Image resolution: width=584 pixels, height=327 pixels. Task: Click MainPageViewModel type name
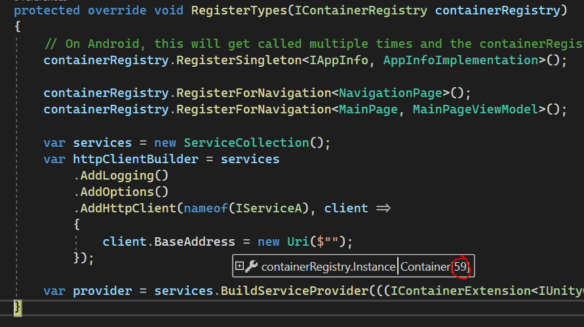click(x=475, y=109)
